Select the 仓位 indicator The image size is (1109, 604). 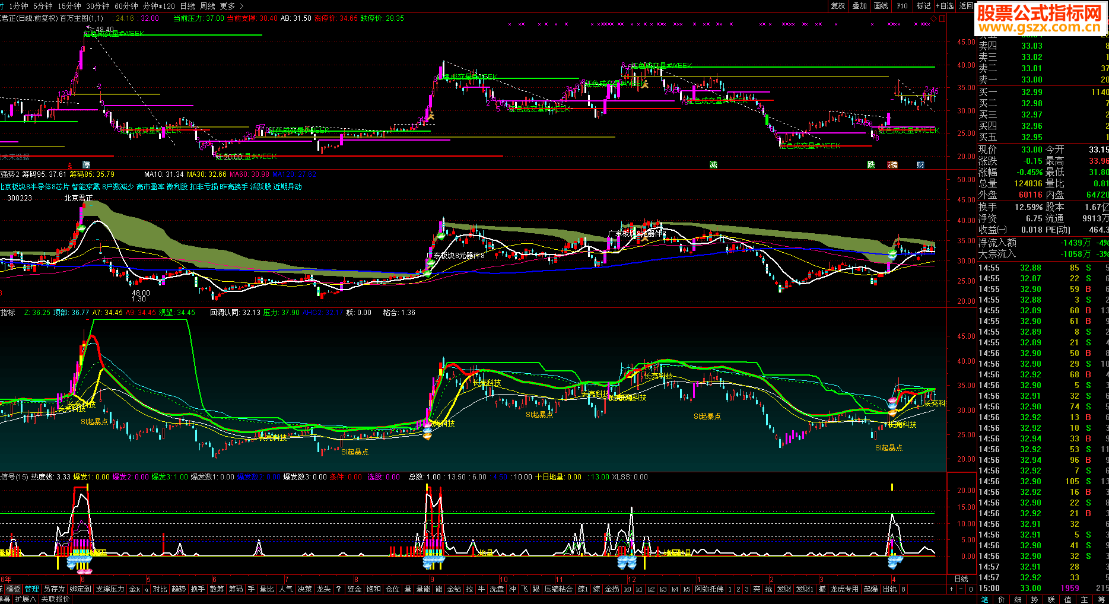point(392,589)
